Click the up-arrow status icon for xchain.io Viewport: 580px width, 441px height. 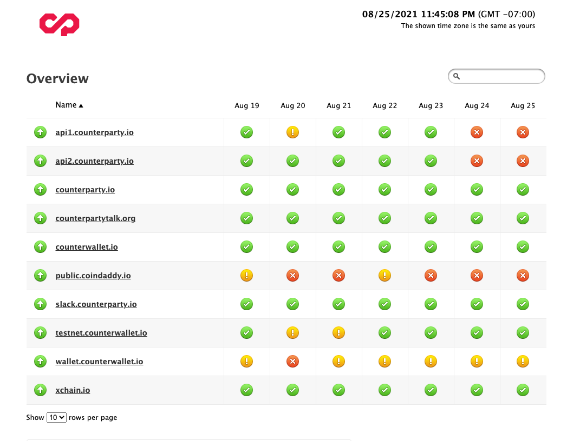coord(40,390)
